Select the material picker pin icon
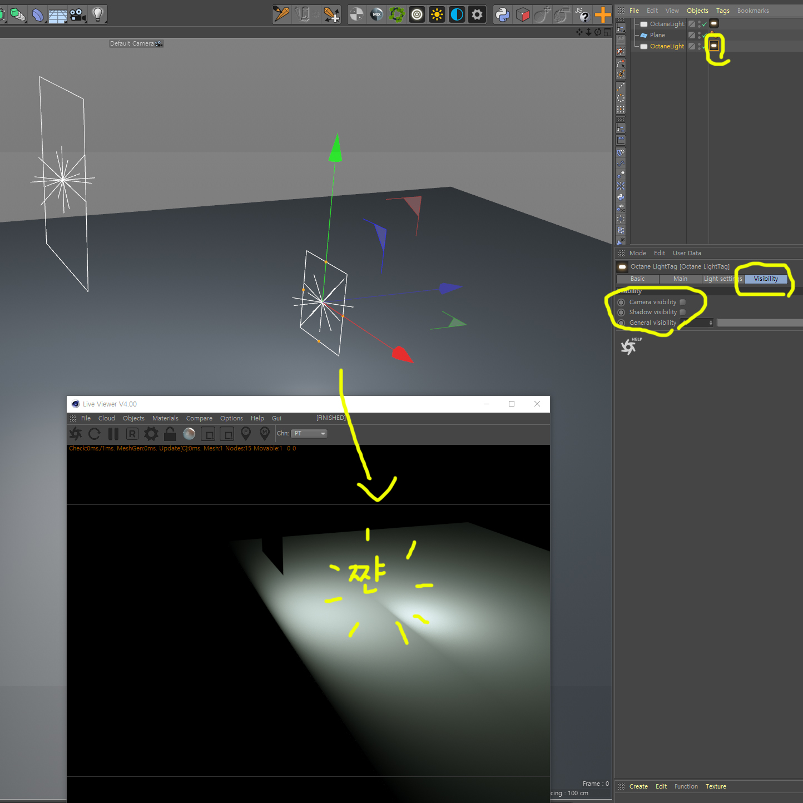This screenshot has height=803, width=803. click(265, 433)
